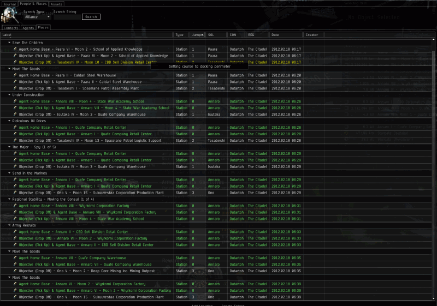Collapse Regional Stability - Moving the Consul folder

(x=9, y=199)
